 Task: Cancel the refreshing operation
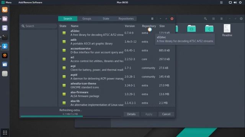click(166, 114)
